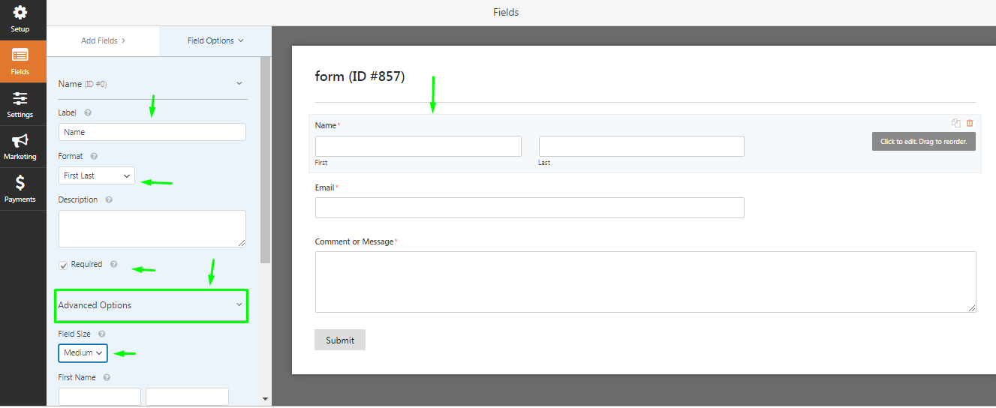The width and height of the screenshot is (996, 408).
Task: Click the Comment or Message textarea
Action: tap(645, 282)
